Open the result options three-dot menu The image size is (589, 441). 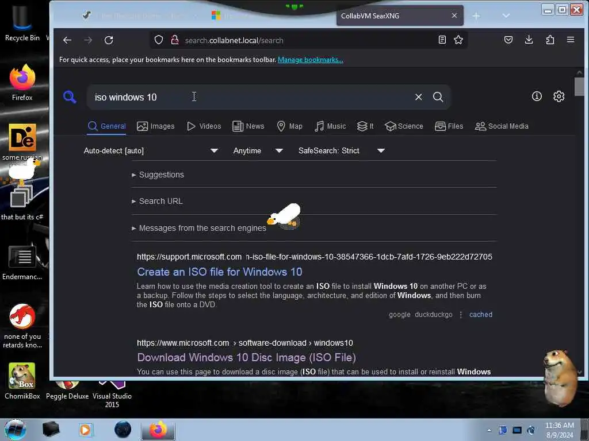[461, 315]
